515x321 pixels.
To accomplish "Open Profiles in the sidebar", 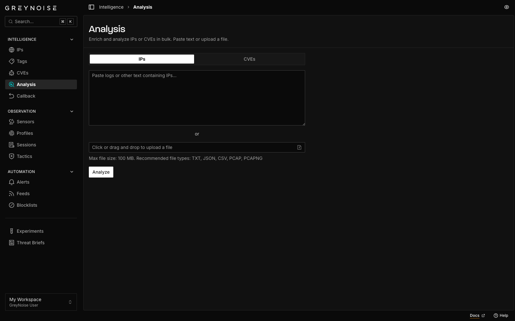I will pyautogui.click(x=41, y=133).
